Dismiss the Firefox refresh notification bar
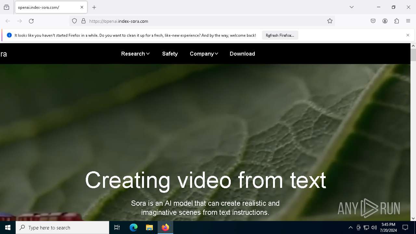The image size is (416, 234). pyautogui.click(x=408, y=35)
